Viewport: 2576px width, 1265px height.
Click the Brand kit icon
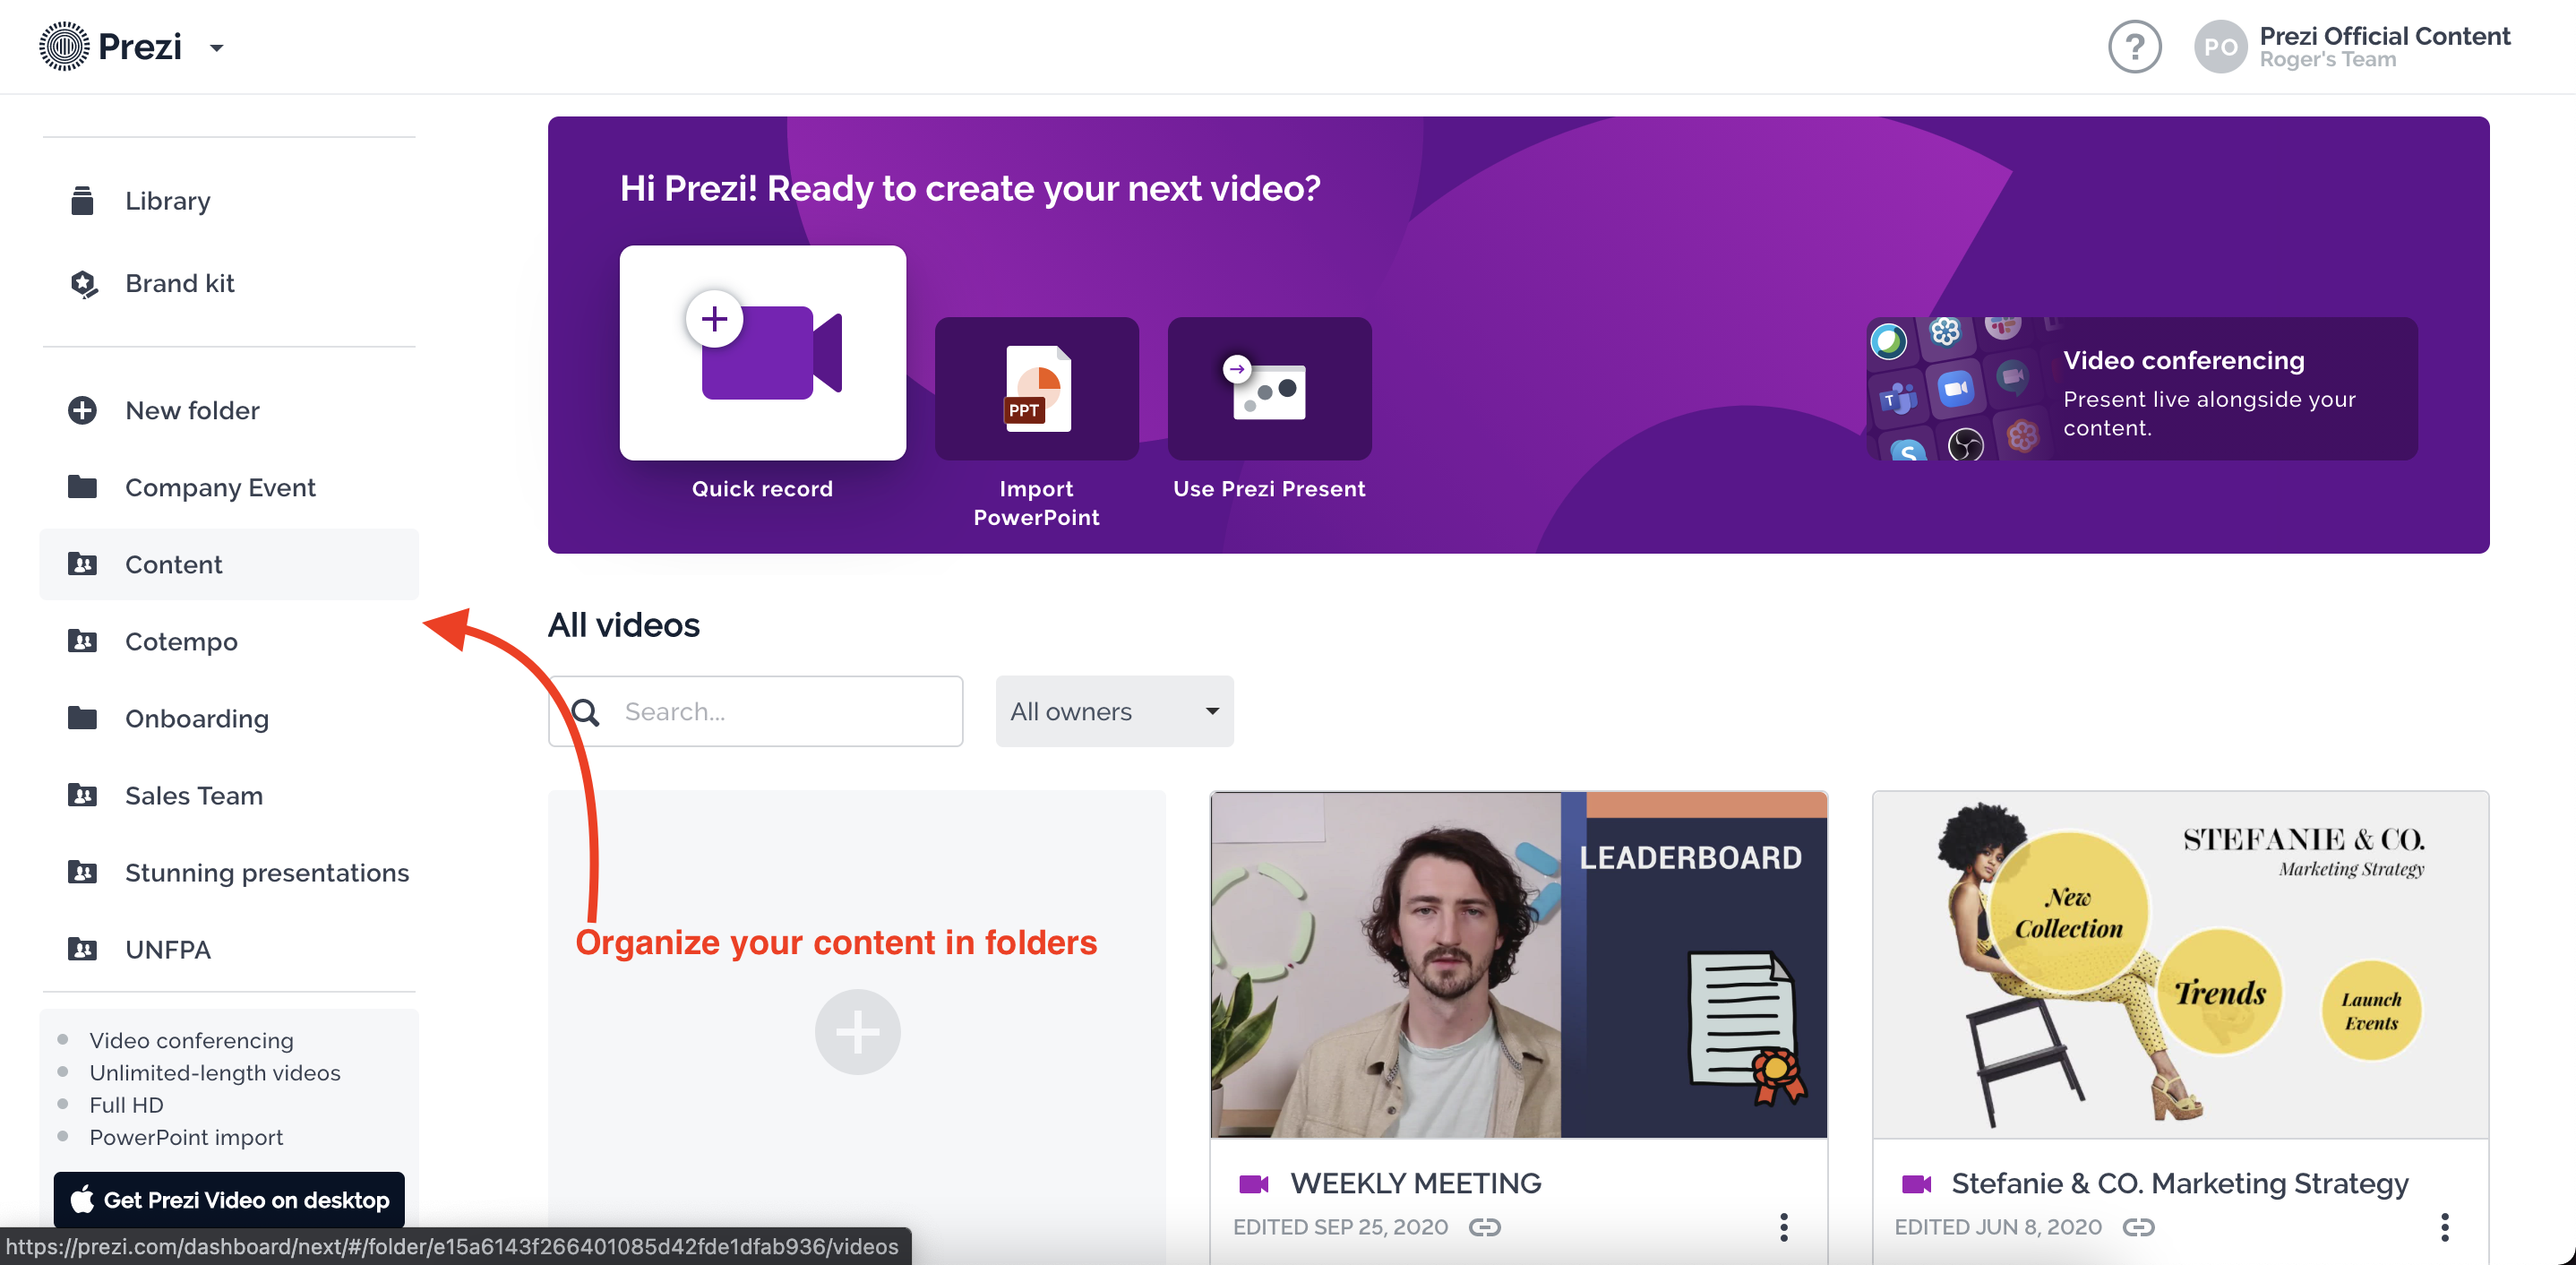click(x=84, y=284)
